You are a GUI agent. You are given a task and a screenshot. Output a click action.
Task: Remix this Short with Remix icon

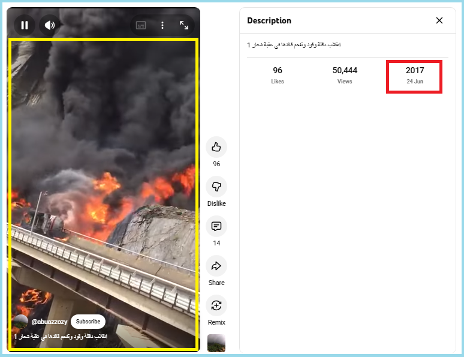[x=216, y=305]
